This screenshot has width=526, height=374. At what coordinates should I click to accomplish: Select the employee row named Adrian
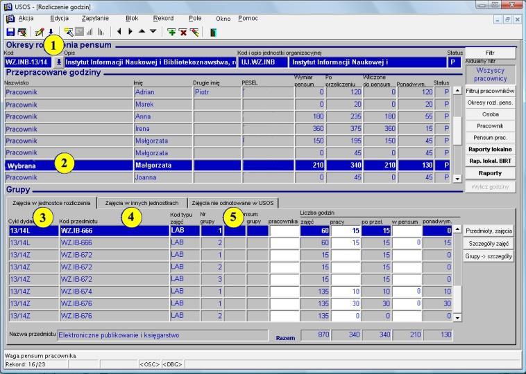click(227, 92)
